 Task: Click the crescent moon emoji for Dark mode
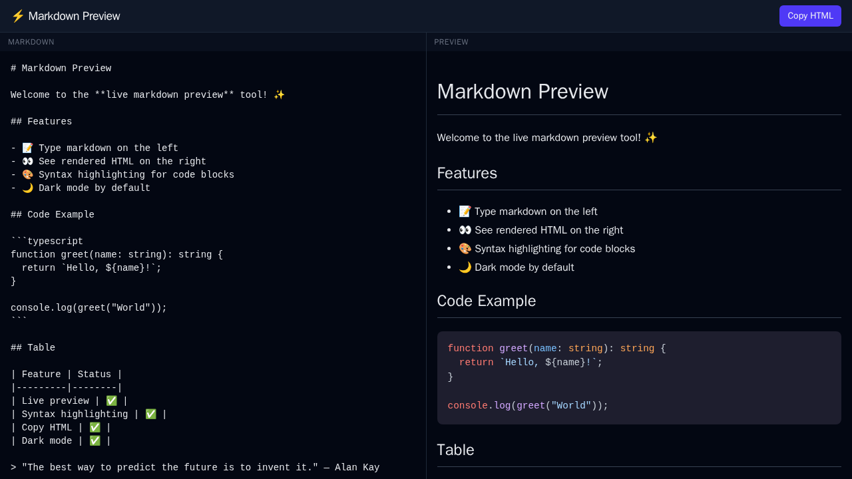coord(465,267)
